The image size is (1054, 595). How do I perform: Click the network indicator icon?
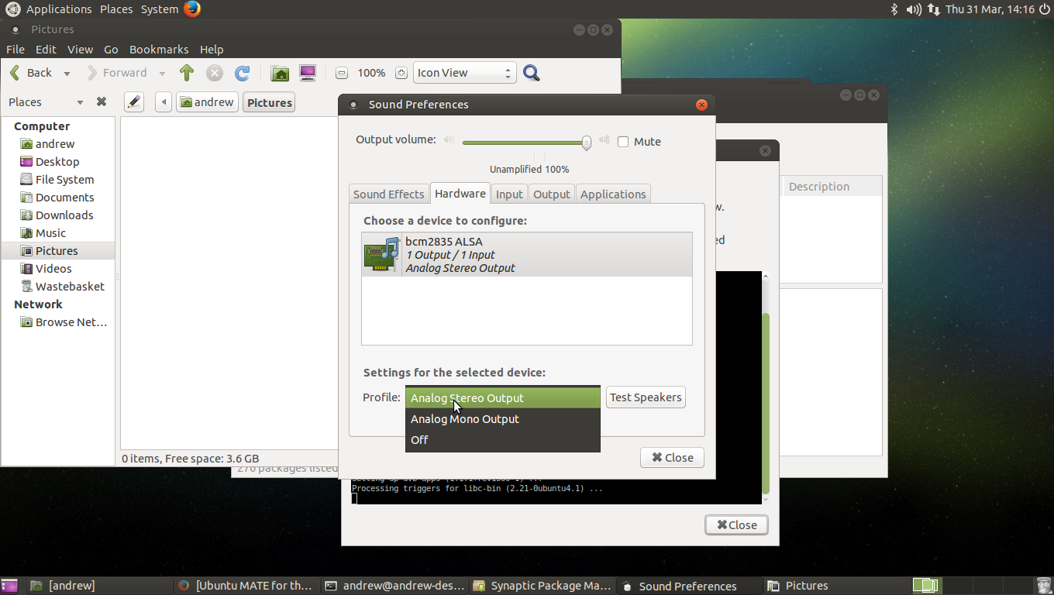tap(934, 9)
